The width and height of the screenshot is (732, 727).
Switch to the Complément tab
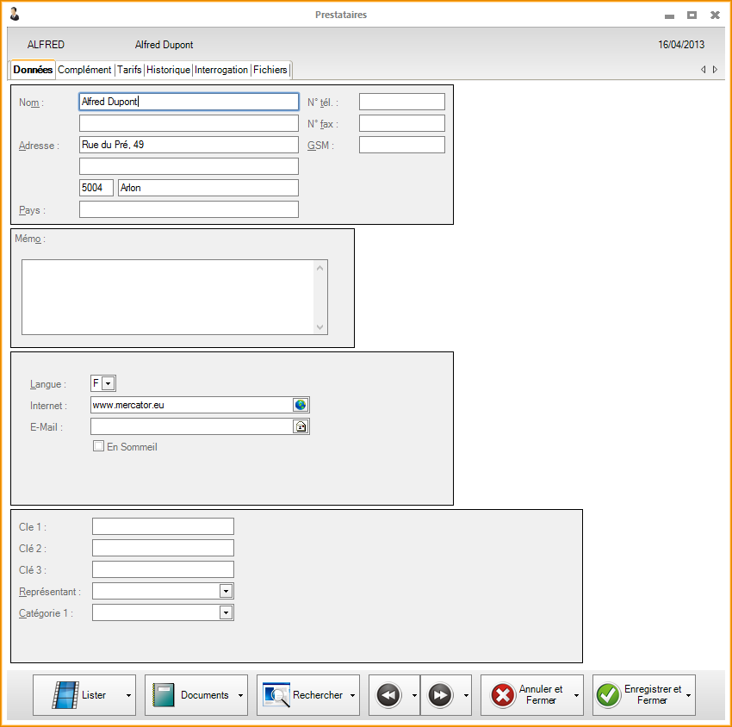click(x=84, y=70)
